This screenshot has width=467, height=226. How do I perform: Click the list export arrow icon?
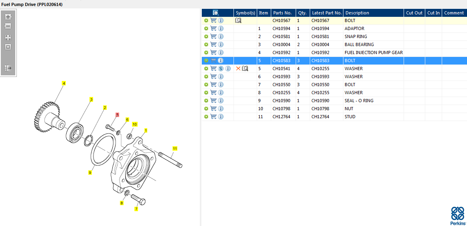pos(8,68)
